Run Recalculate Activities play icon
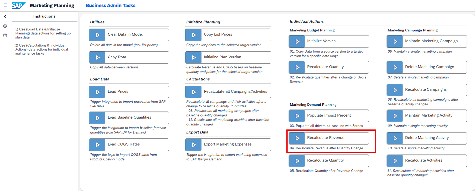This screenshot has height=191, width=475. 395,161
